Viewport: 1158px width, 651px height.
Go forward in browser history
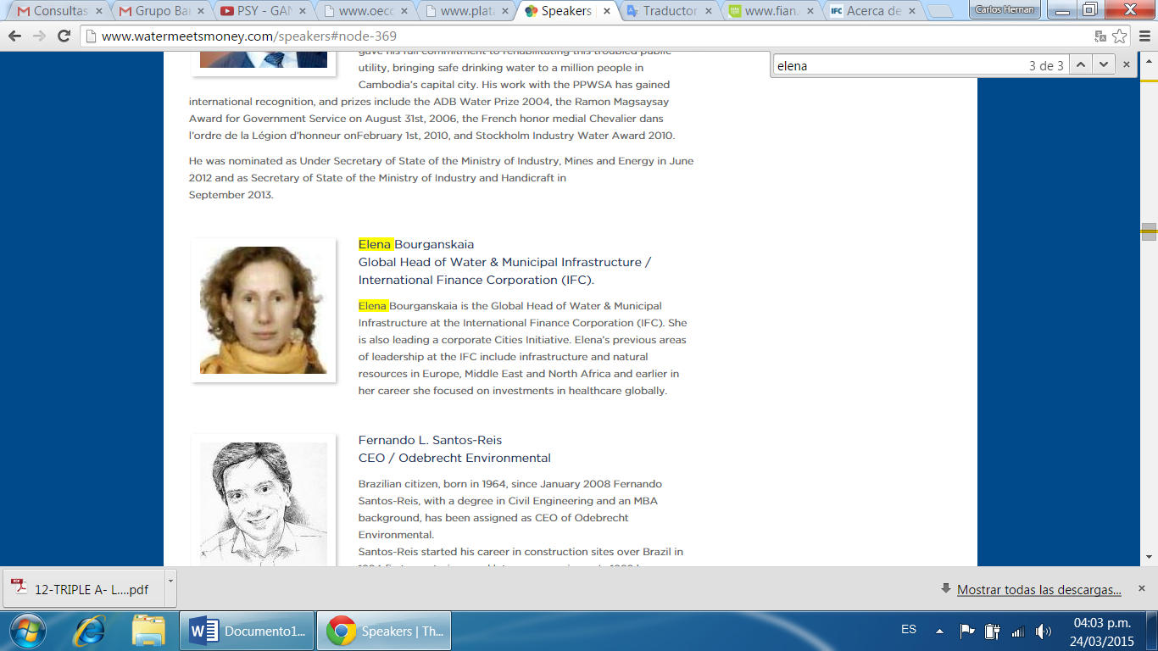point(39,36)
